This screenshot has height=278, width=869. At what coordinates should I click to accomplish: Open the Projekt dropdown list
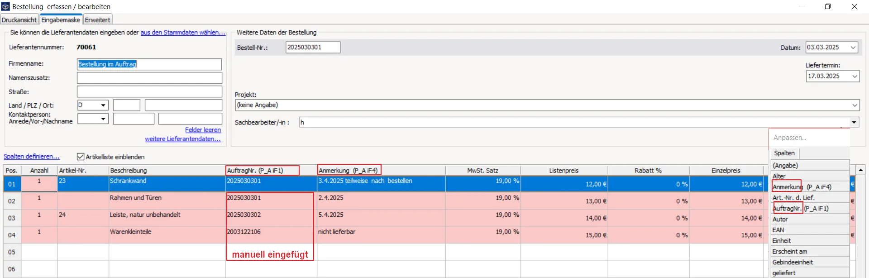tap(855, 105)
